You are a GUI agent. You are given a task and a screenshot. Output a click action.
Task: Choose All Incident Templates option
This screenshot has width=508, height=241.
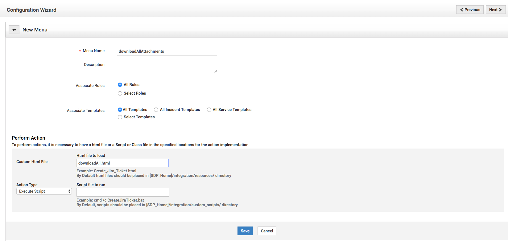(x=156, y=110)
